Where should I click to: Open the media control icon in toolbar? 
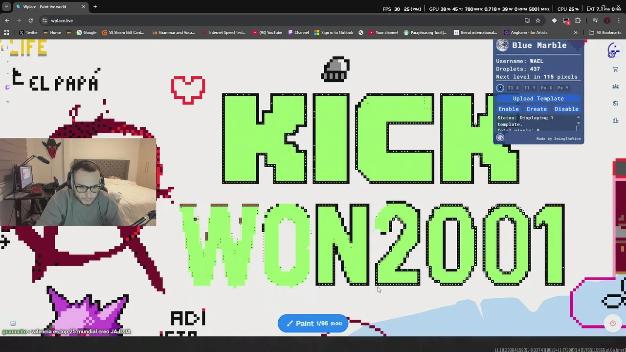[595, 21]
